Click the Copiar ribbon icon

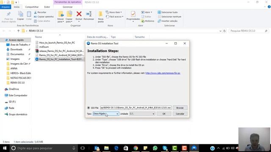pyautogui.click(x=20, y=16)
